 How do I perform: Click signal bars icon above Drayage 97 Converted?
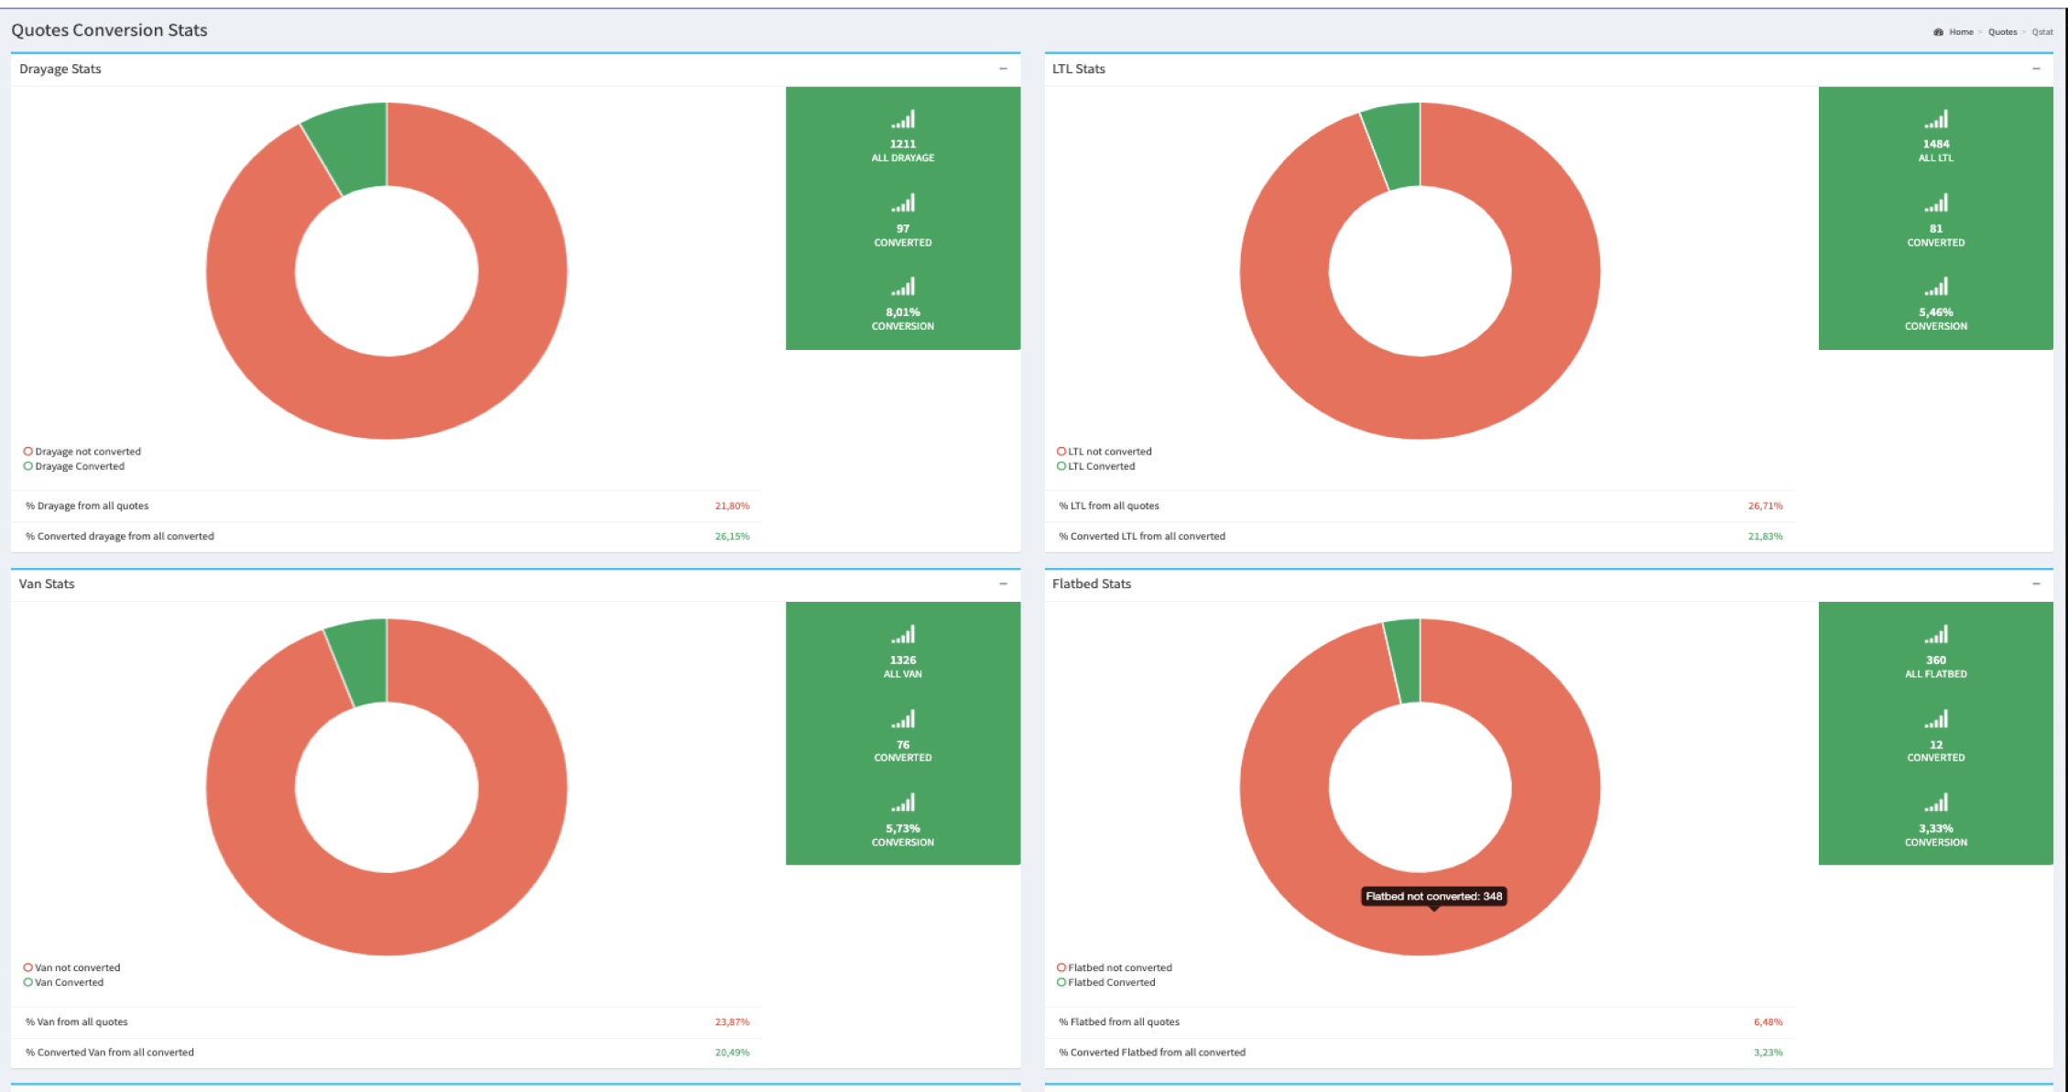903,203
